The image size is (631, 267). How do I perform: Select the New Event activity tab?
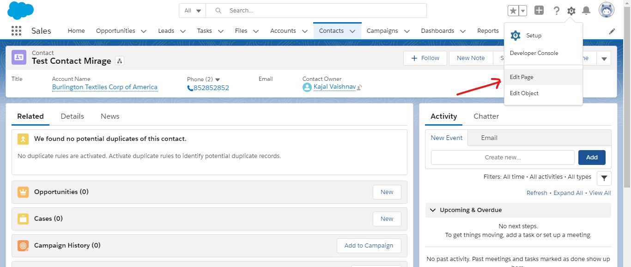pos(447,138)
